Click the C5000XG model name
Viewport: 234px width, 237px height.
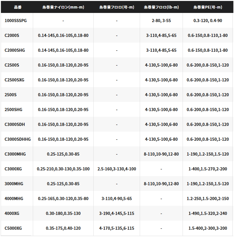13,228
